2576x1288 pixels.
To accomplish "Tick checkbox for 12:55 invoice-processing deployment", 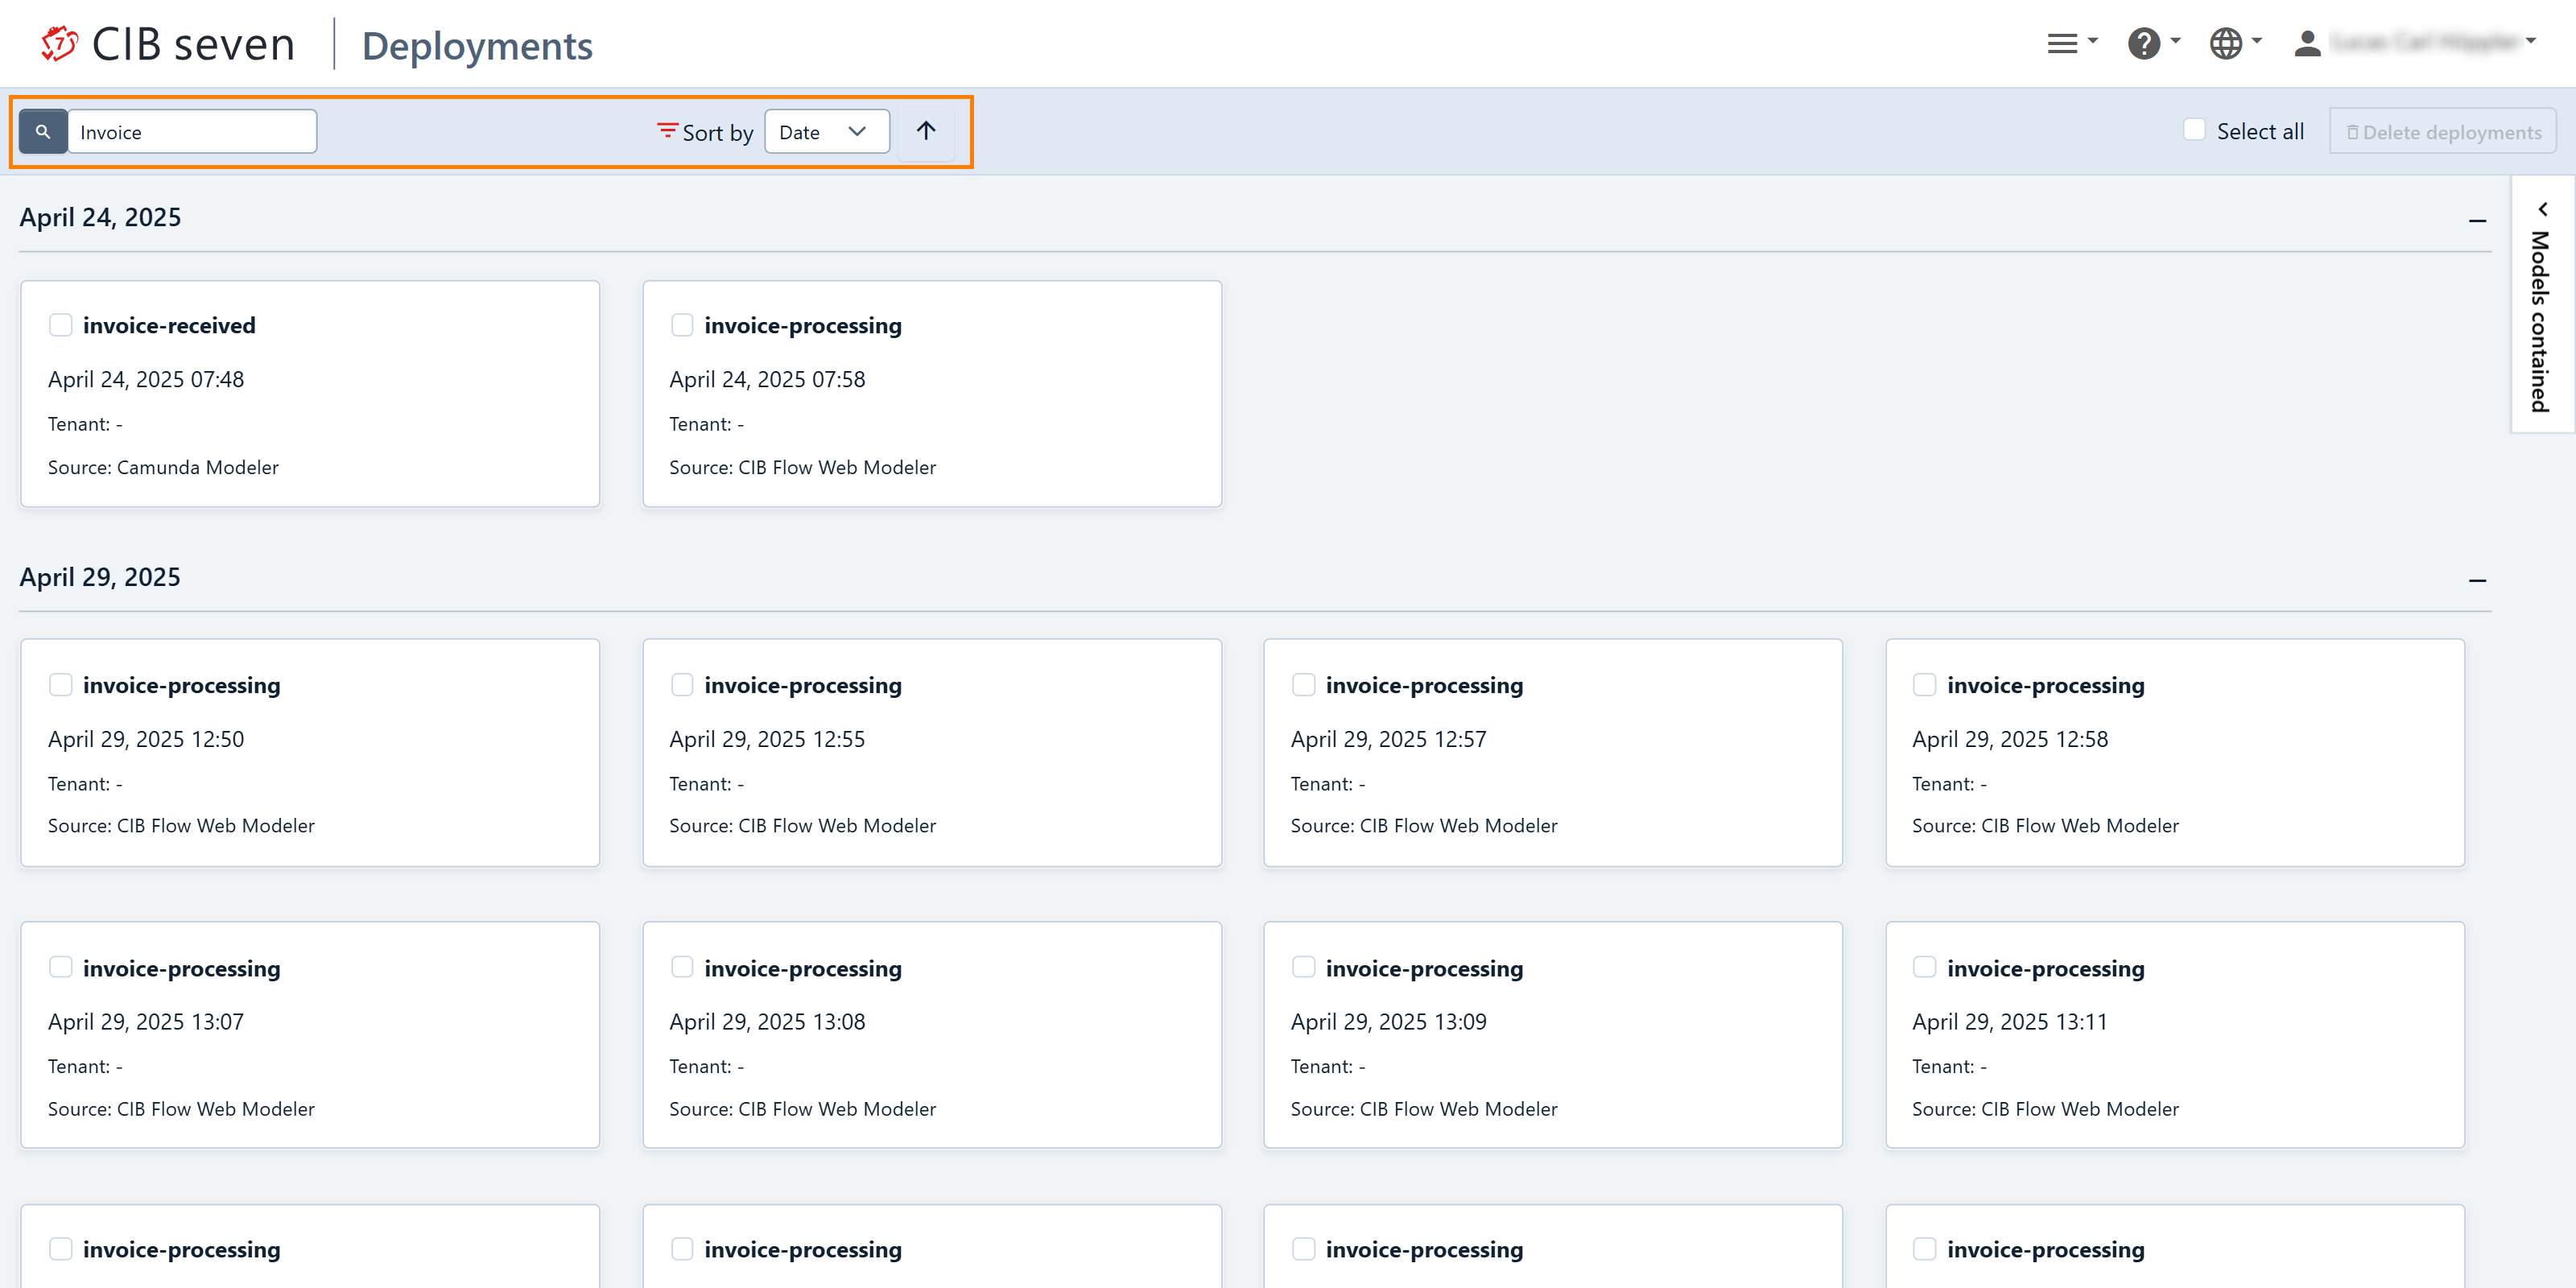I will pyautogui.click(x=682, y=685).
